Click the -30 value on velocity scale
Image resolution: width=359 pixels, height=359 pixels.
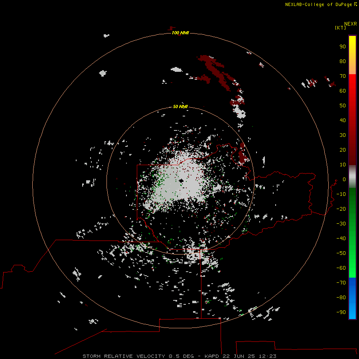341,223
